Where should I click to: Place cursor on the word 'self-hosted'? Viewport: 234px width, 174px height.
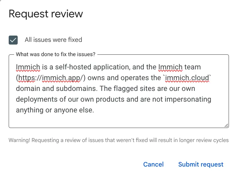[x=72, y=67]
